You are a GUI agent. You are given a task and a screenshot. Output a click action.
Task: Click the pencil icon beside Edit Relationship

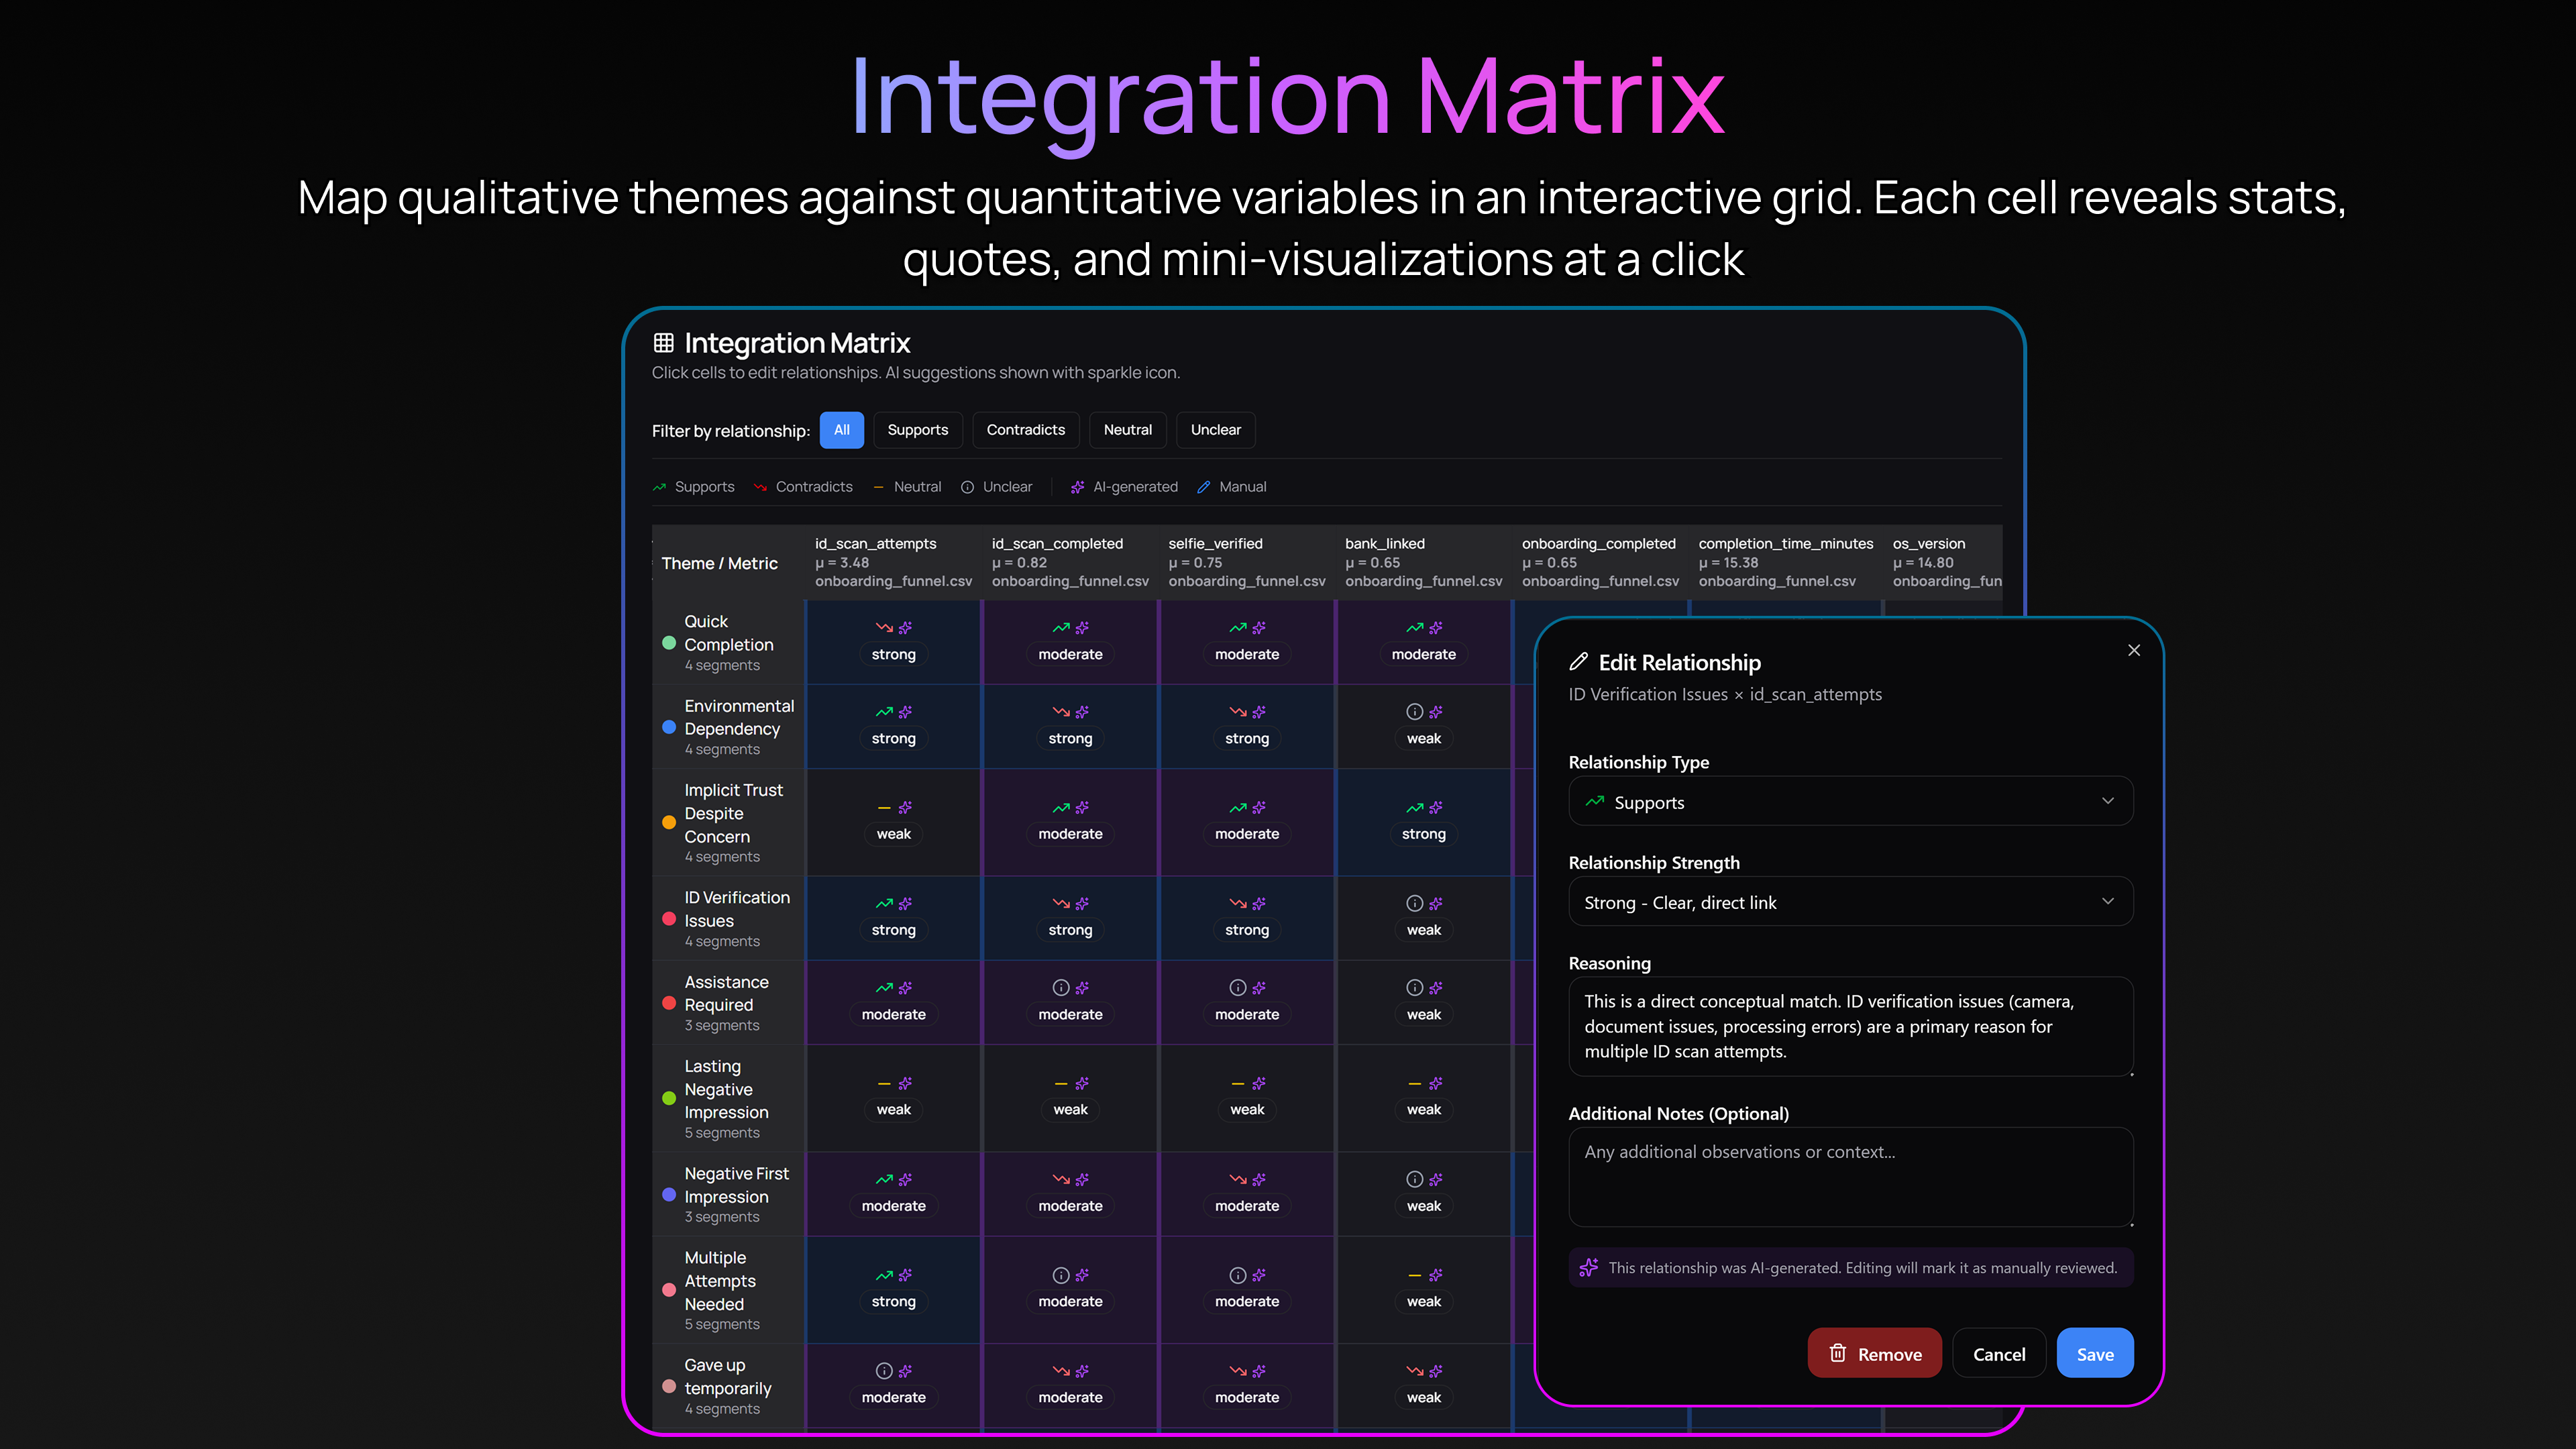coord(1578,662)
